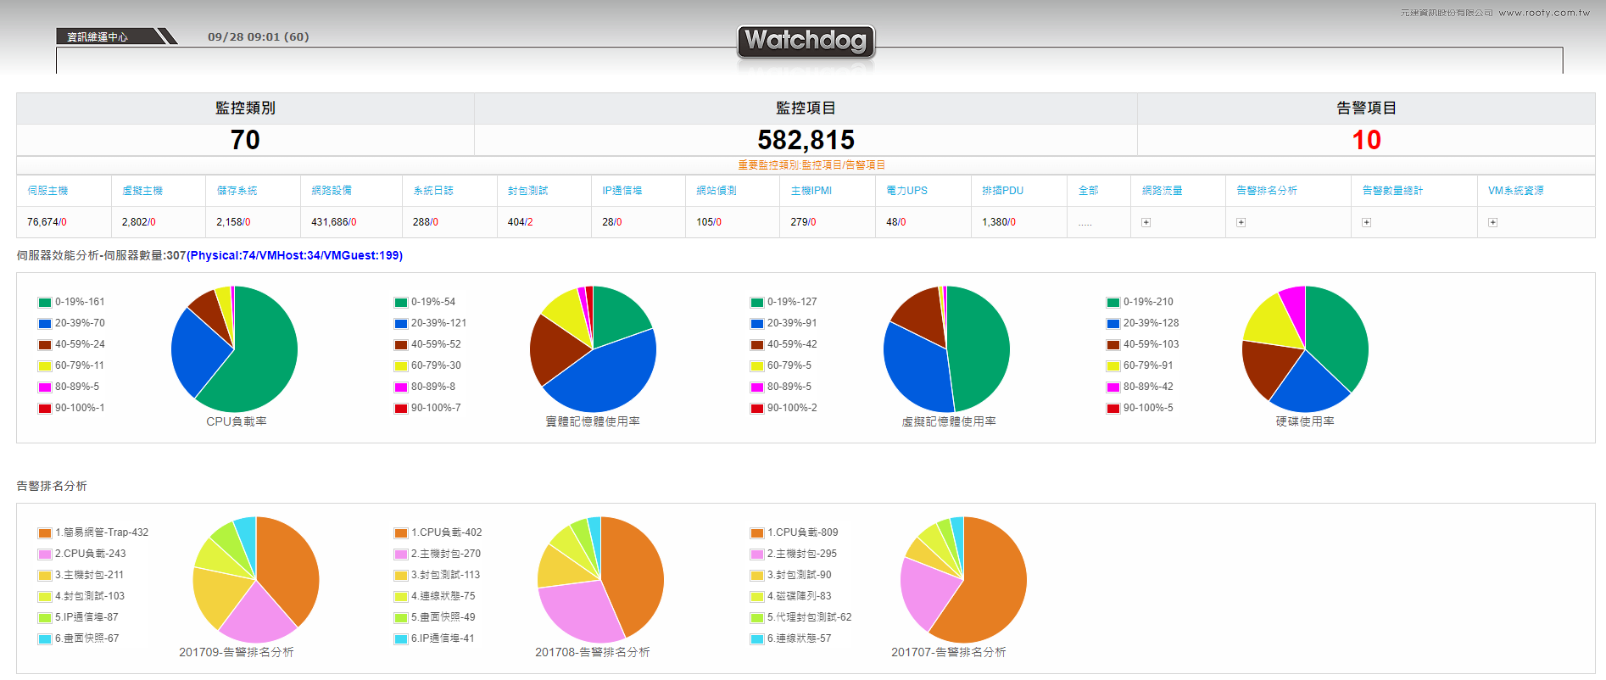The image size is (1606, 680).
Task: Expand the 告警數量總計 plus icon
Action: pos(1366,222)
